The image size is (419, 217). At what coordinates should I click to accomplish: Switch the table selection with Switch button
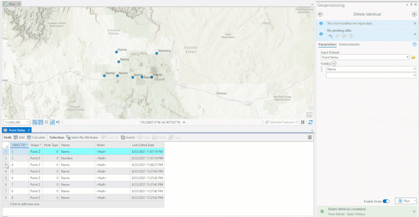128,137
